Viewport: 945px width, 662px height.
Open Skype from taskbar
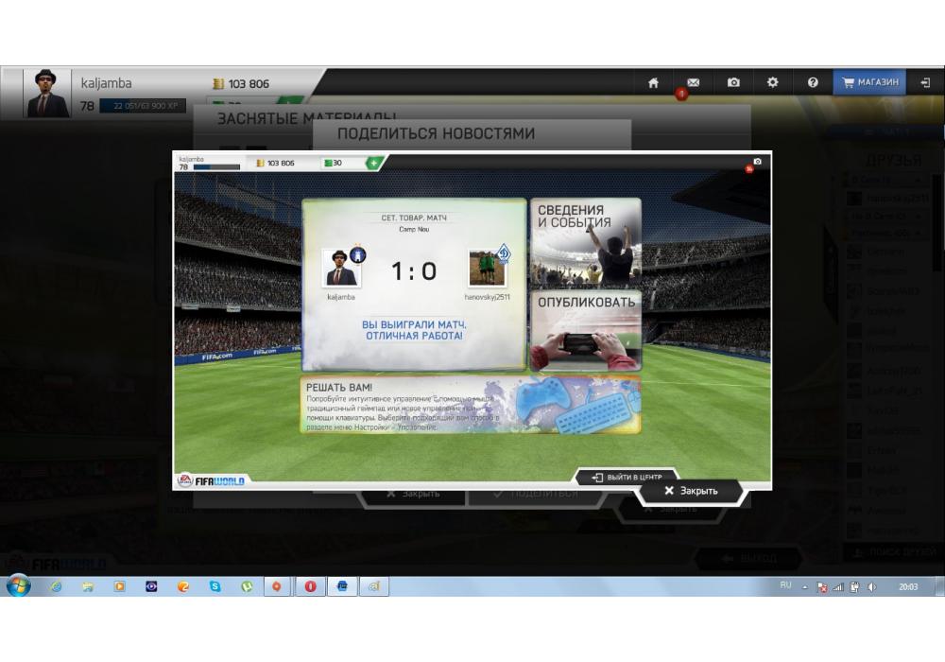215,586
